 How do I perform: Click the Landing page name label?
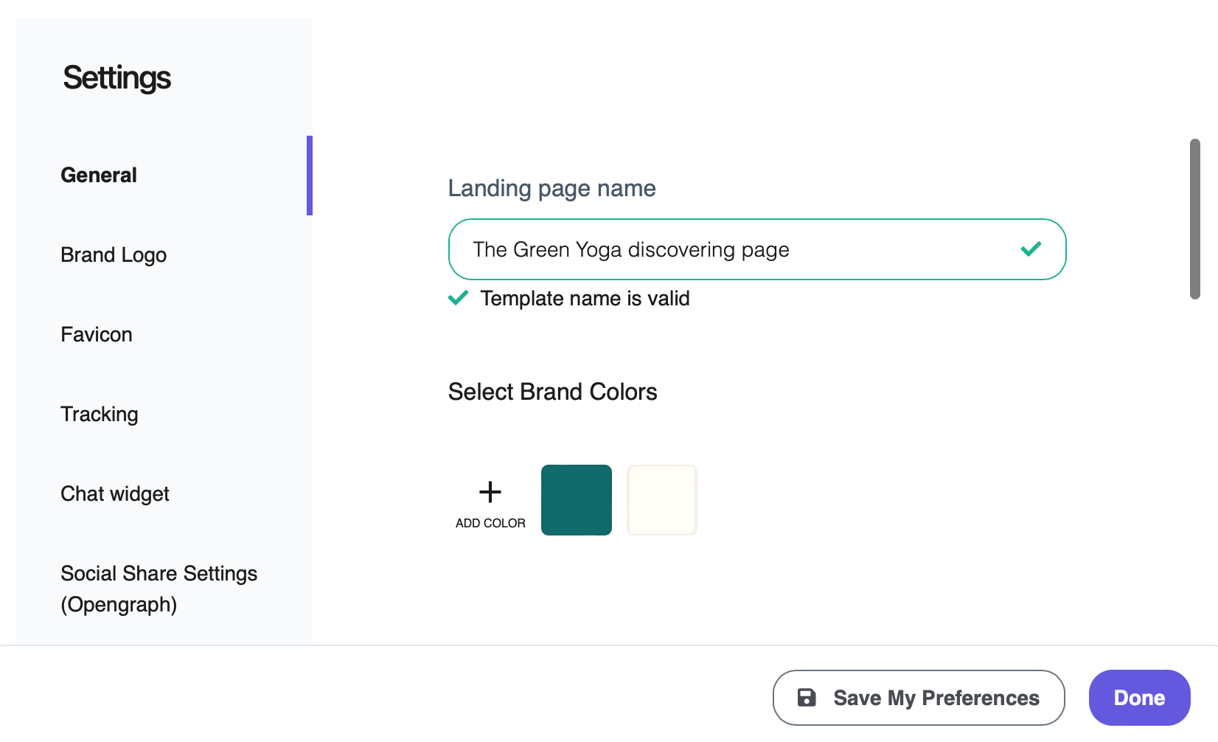(551, 188)
